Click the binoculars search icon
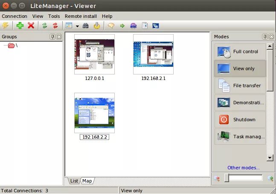 pyautogui.click(x=86, y=26)
